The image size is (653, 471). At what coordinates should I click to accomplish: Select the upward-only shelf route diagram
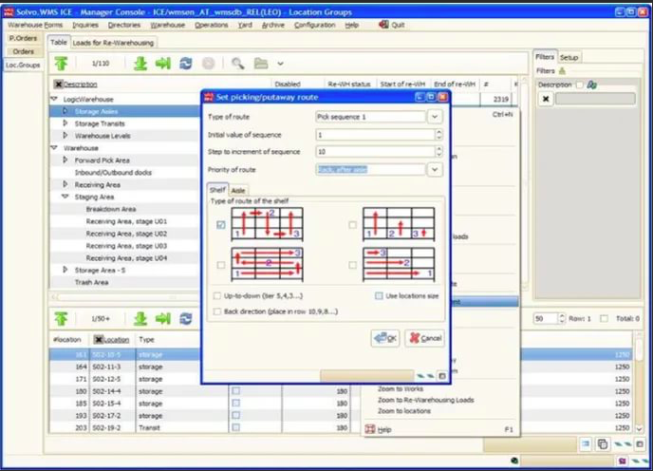click(x=399, y=224)
